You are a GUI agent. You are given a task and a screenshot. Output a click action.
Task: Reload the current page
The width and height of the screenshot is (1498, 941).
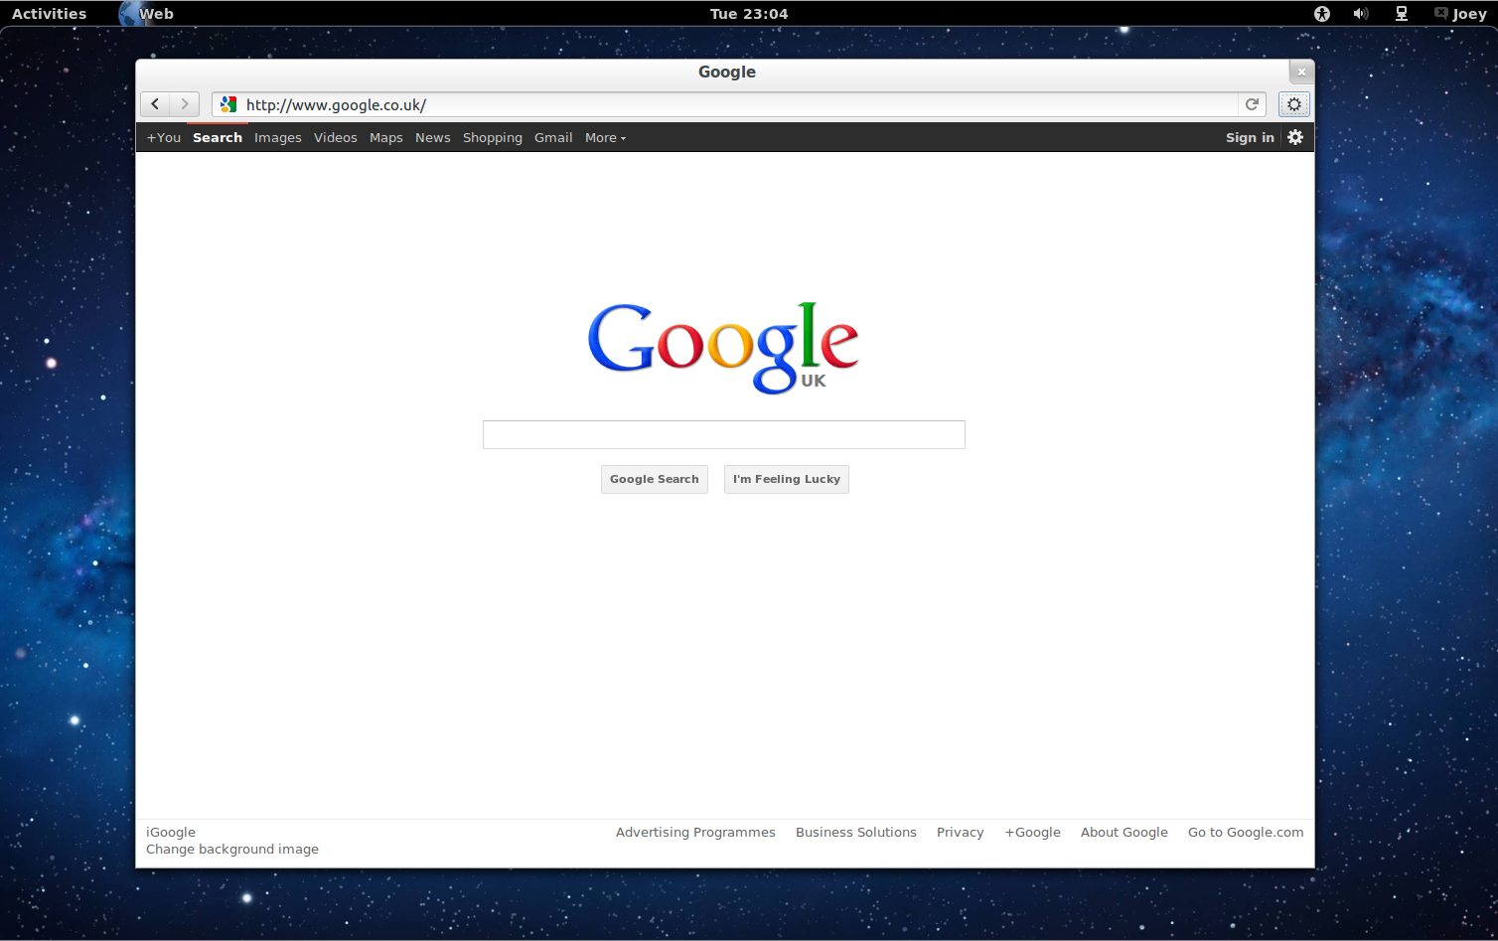1252,103
